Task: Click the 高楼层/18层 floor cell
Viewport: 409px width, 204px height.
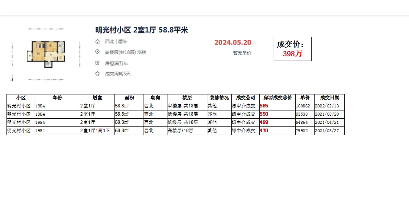Action: coord(187,130)
